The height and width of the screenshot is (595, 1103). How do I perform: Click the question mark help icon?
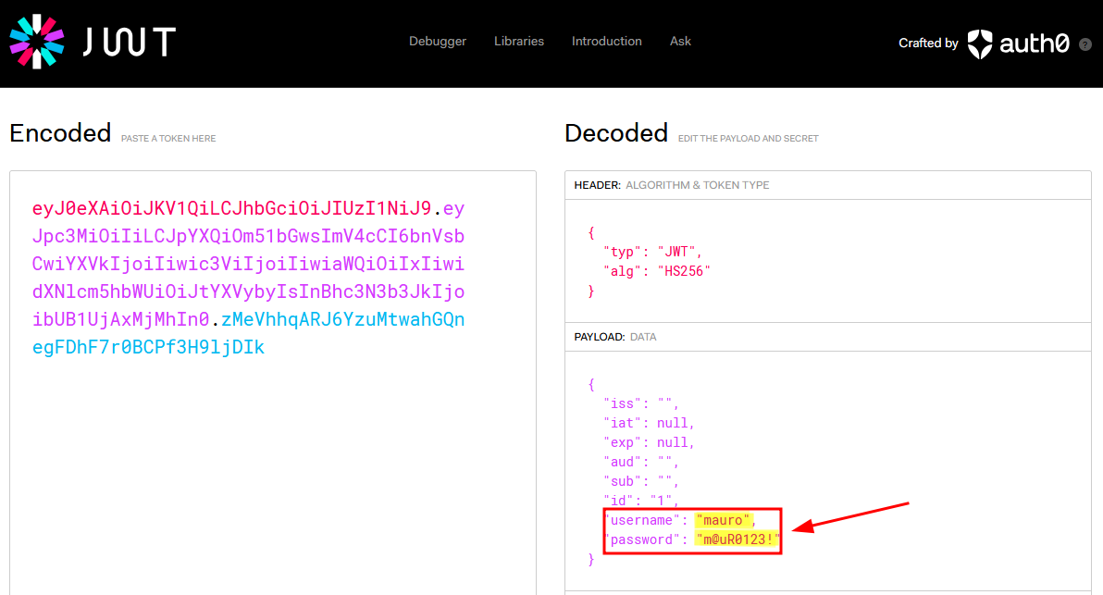click(x=1085, y=43)
